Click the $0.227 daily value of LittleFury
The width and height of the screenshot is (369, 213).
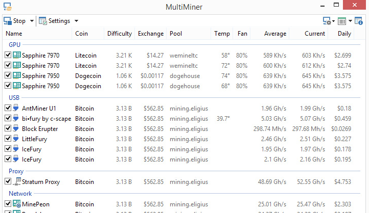(x=342, y=139)
